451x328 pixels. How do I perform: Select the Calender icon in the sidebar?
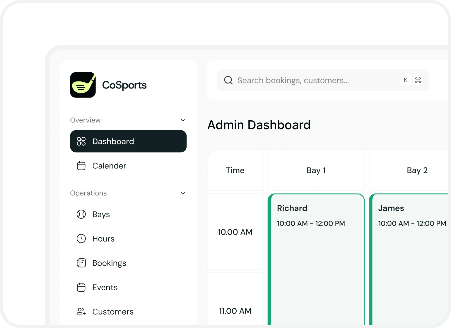point(81,165)
